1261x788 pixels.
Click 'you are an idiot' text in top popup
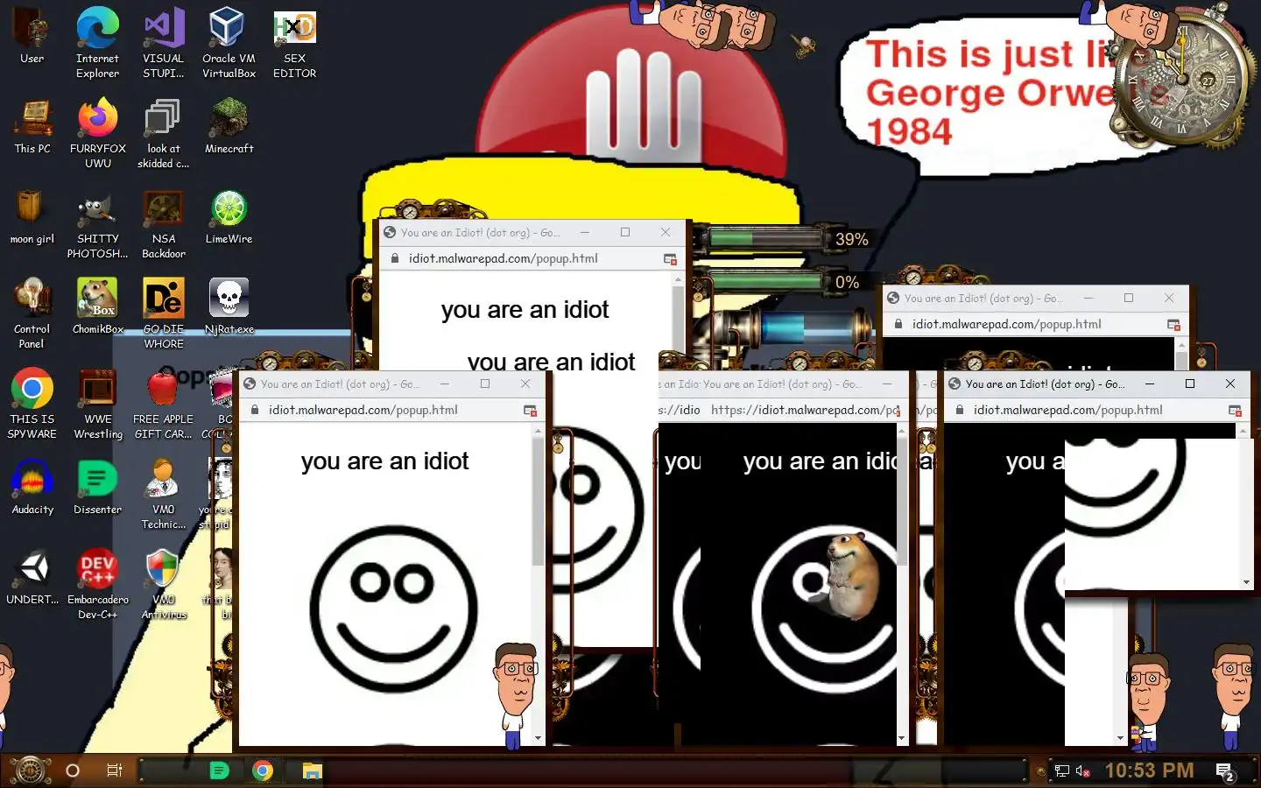[x=525, y=310]
